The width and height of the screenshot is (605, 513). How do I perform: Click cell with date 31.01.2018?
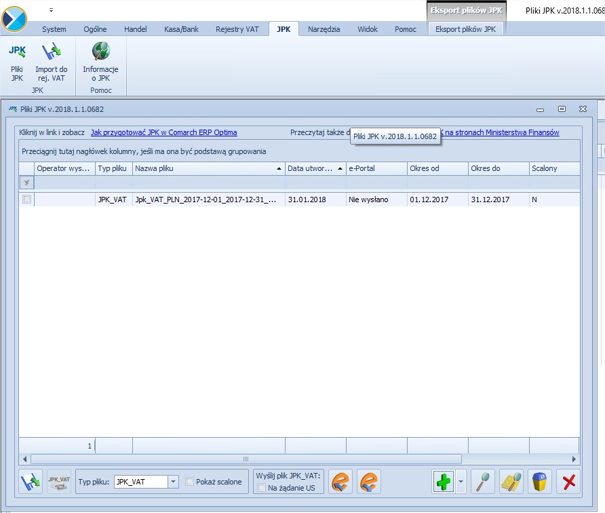click(315, 199)
